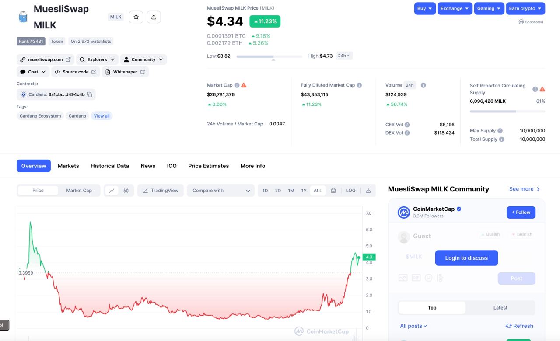Open the 24h range dropdown beside High

[x=344, y=56]
